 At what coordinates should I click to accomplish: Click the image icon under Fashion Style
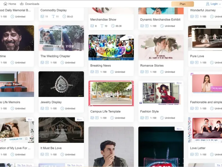(142, 118)
